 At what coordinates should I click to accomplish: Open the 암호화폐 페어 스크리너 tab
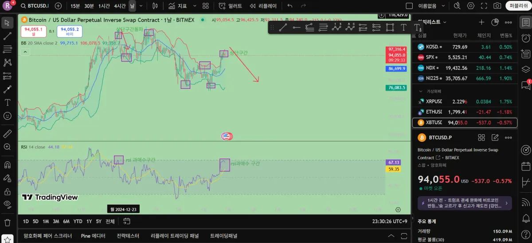point(47,236)
